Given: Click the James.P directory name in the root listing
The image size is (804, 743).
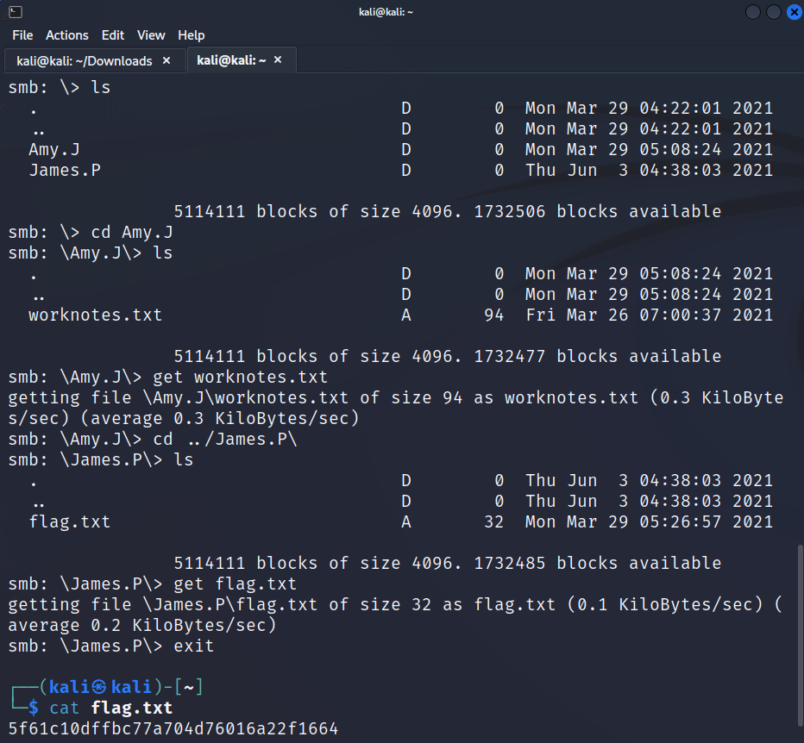Looking at the screenshot, I should pyautogui.click(x=65, y=171).
